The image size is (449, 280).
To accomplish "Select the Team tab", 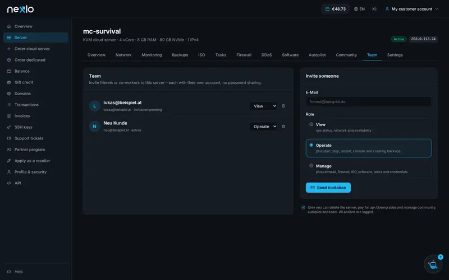I will click(372, 55).
